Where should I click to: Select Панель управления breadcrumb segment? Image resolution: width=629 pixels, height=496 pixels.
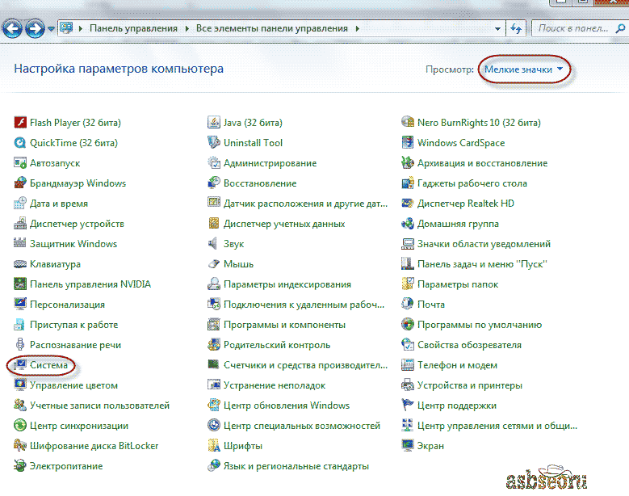pyautogui.click(x=133, y=28)
